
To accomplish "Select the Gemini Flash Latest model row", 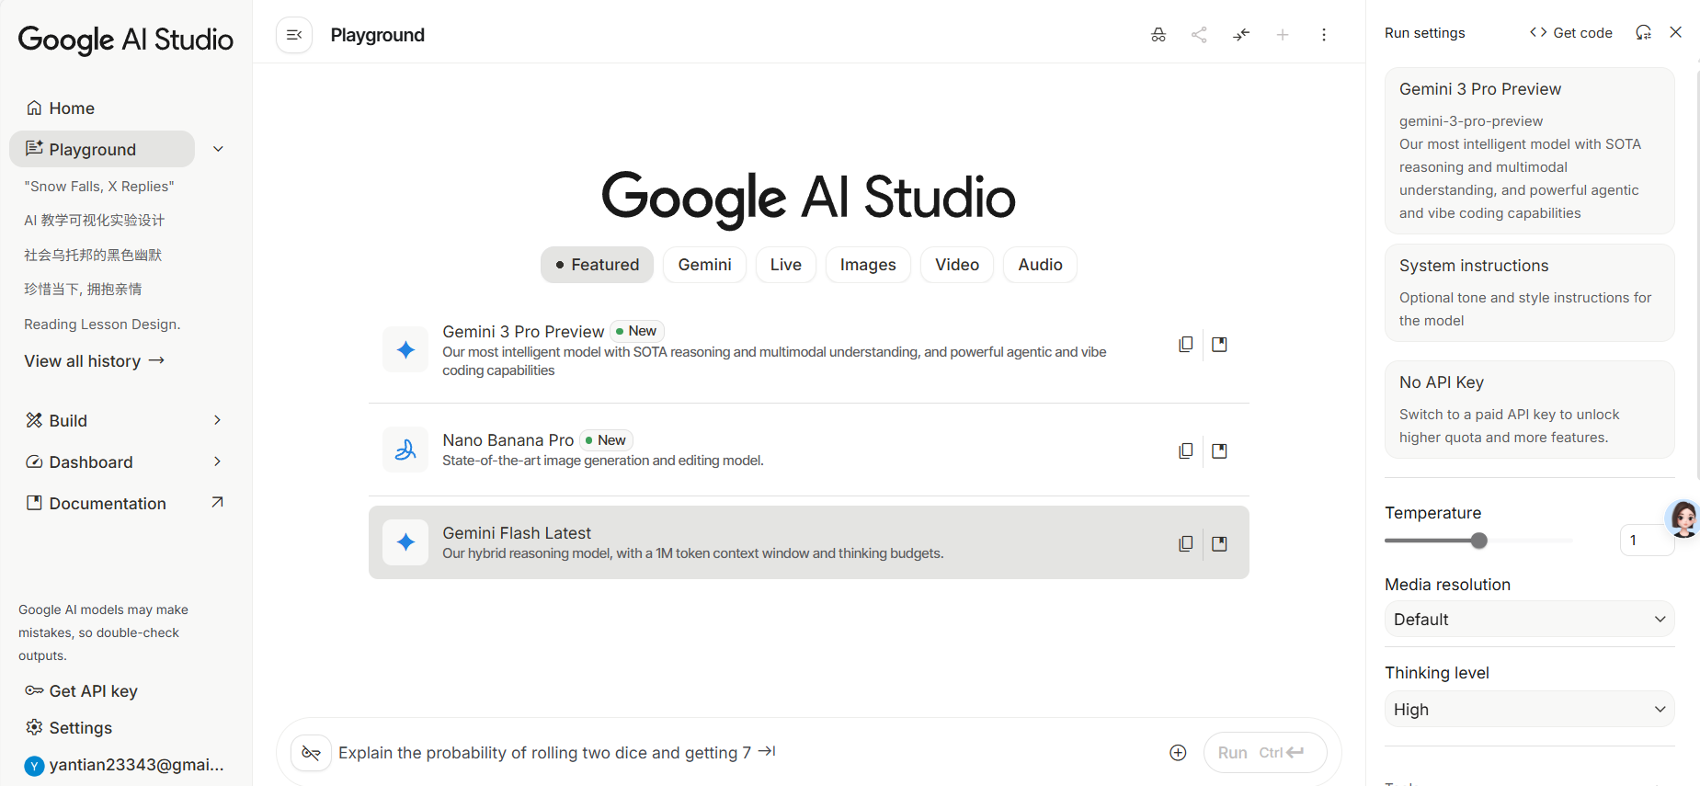I will (x=808, y=542).
